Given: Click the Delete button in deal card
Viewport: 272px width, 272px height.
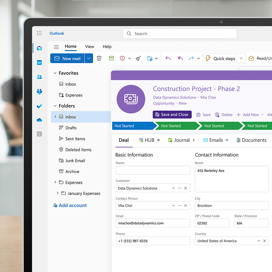Looking at the screenshot, I should (x=224, y=115).
